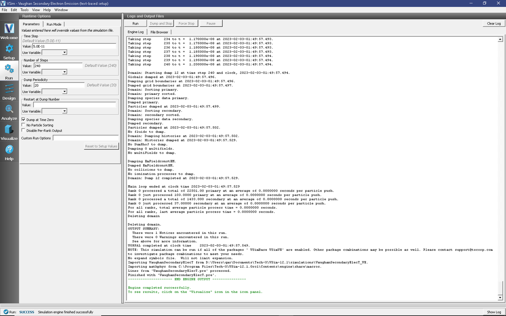Open the Help menu in menu bar
The image size is (506, 316).
click(47, 9)
